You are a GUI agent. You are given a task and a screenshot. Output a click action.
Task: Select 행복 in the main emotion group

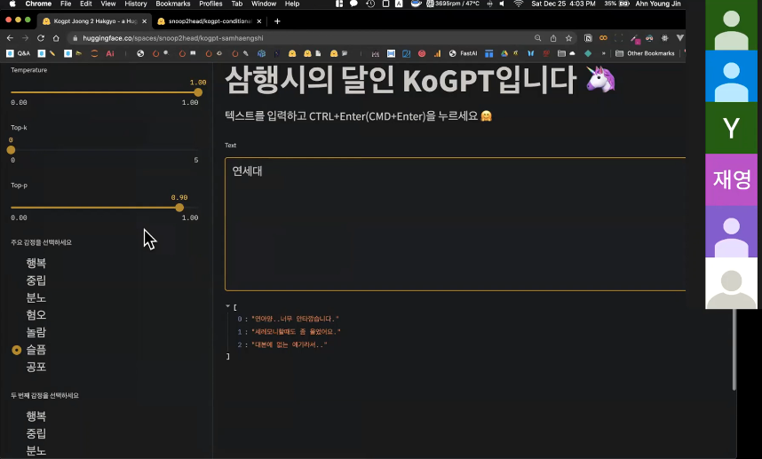coord(29,264)
